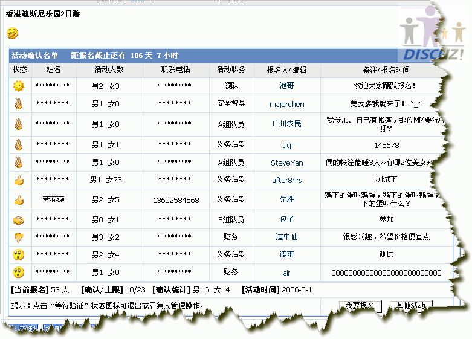
Task: Click the thinking smiley below the post title
Action: 13,33
